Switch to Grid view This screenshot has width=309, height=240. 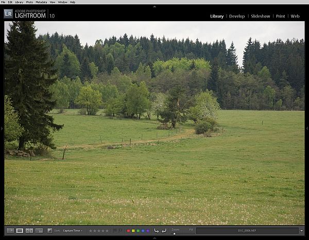click(x=10, y=231)
